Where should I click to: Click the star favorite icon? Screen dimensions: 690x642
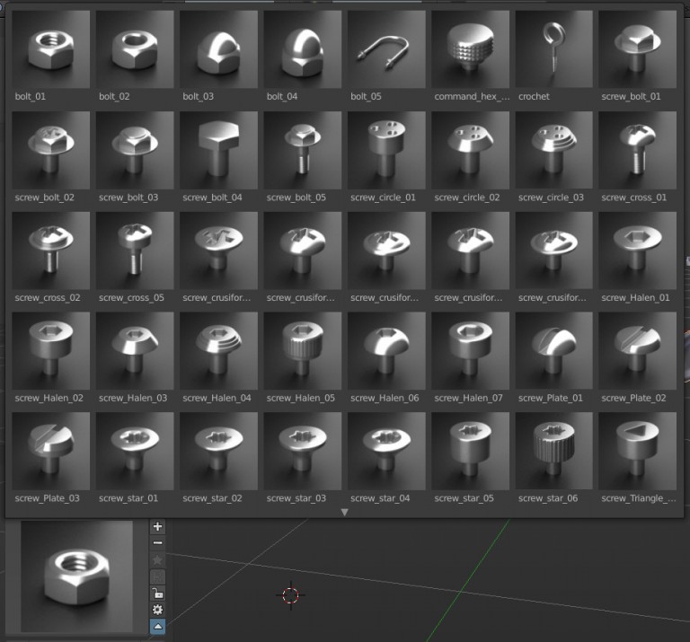pyautogui.click(x=158, y=559)
